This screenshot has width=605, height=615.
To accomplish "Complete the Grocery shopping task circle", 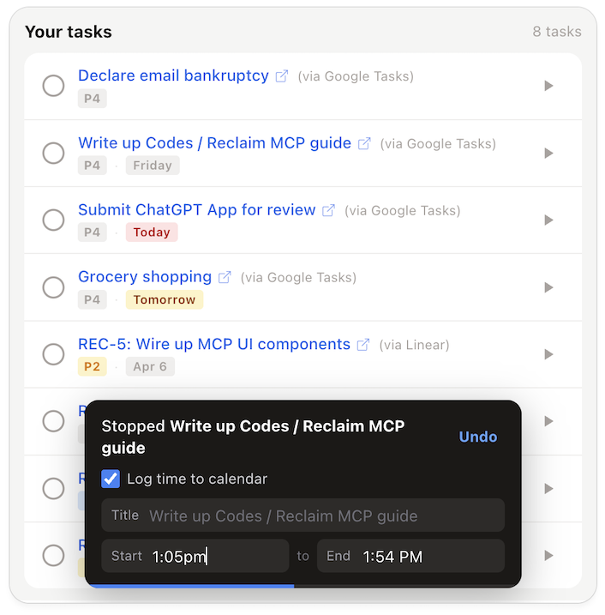I will 53,287.
